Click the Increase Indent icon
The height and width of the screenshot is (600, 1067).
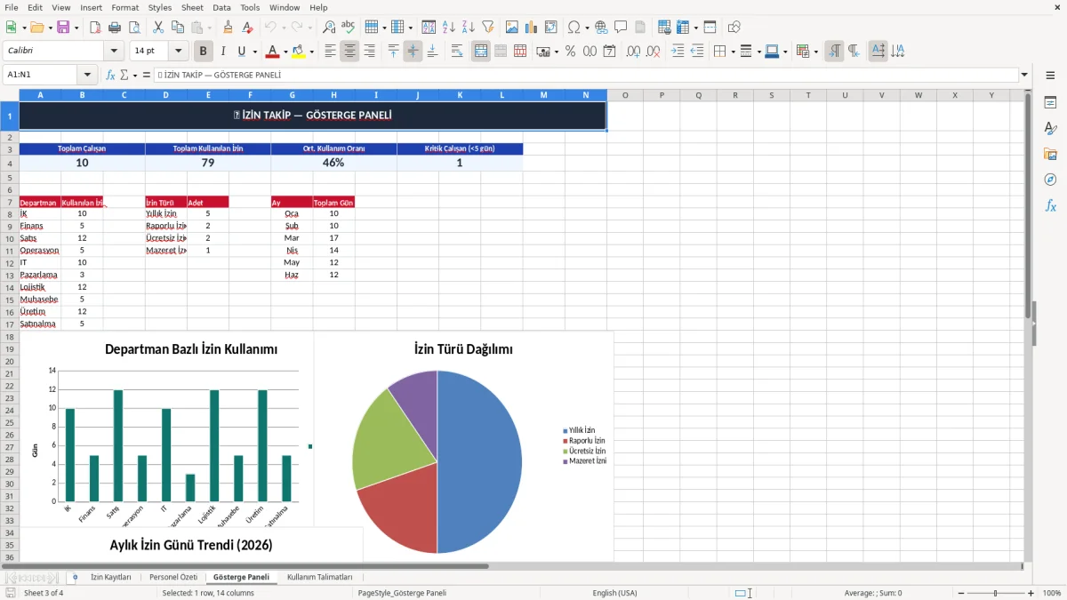coord(678,52)
